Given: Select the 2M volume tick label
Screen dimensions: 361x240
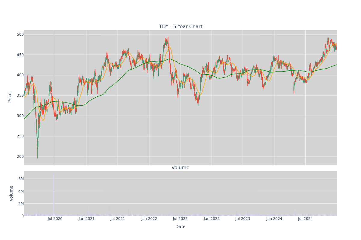Looking at the screenshot, I should coord(21,204).
